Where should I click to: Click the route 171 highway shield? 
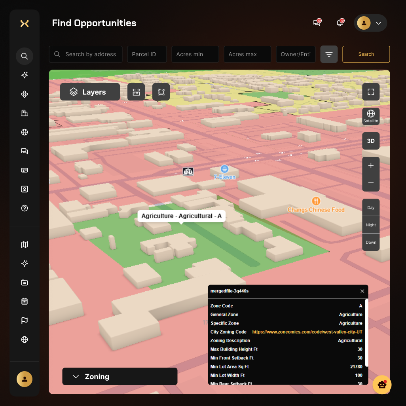188,171
